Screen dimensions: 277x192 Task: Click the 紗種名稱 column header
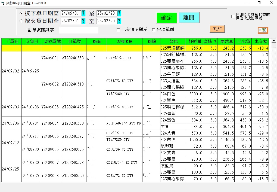(x=124, y=42)
